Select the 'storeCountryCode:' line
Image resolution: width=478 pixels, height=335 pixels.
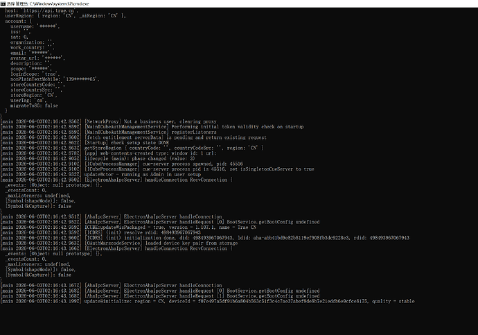coord(37,85)
